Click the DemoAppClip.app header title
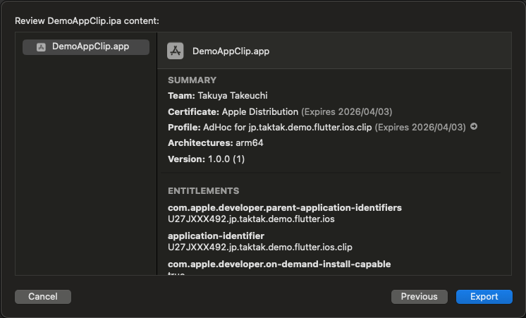Viewport: 526px width, 318px height. tap(231, 51)
